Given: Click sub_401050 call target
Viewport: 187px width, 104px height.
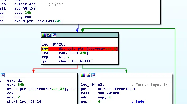Looking at the screenshot, I should [25, 8].
